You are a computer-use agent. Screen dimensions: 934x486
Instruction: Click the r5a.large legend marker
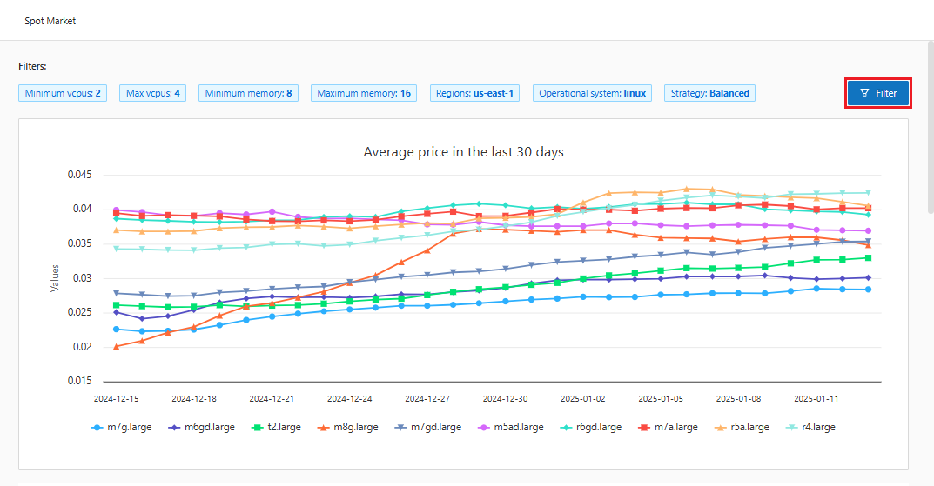pos(719,427)
